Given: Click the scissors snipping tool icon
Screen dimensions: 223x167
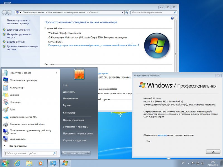Looking at the screenshot, I should point(5,102).
